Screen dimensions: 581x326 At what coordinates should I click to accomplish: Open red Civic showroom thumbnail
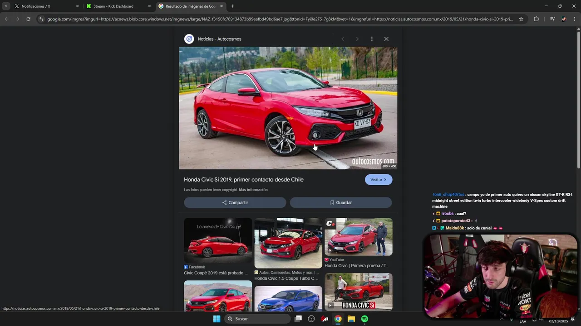coord(288,243)
